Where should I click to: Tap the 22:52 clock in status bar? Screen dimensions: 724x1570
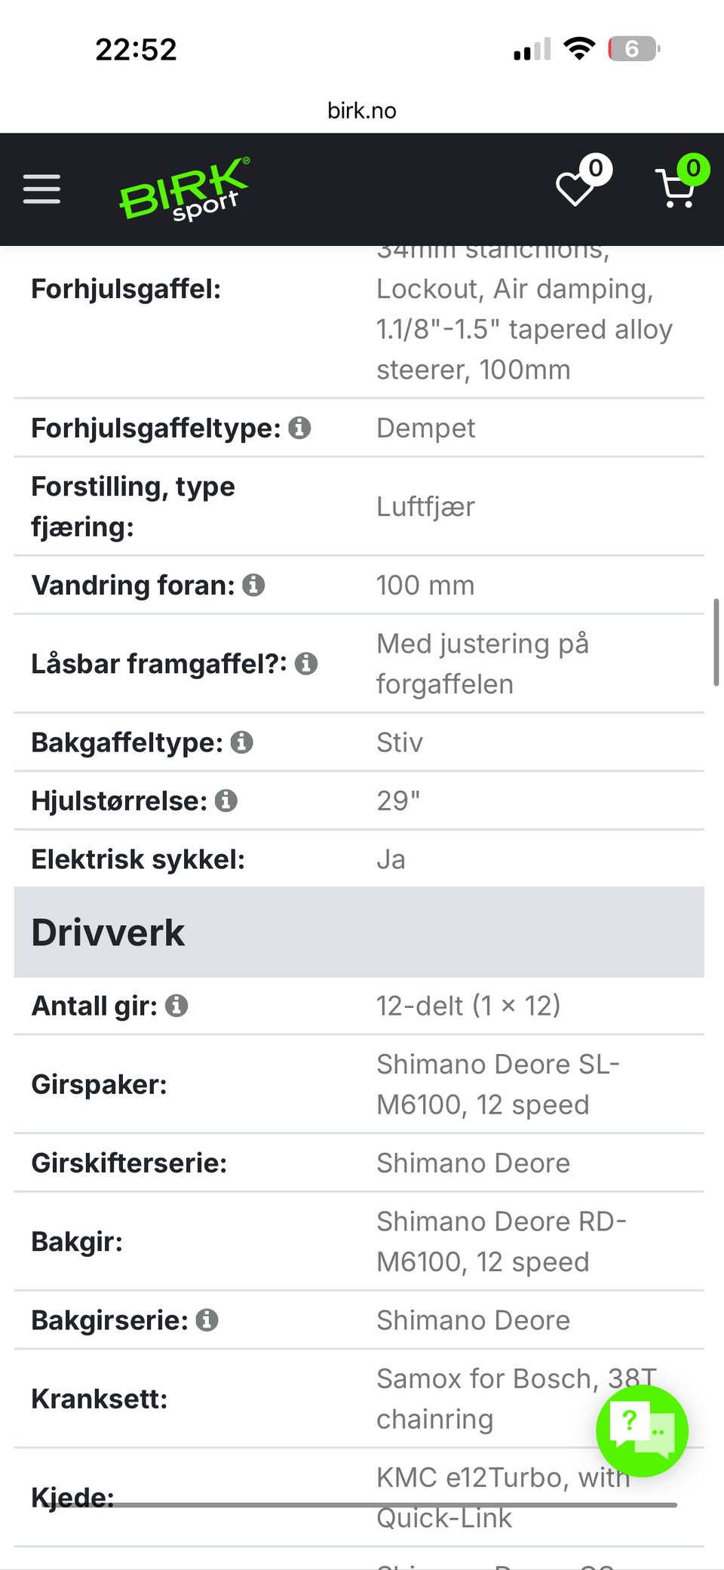click(x=136, y=50)
